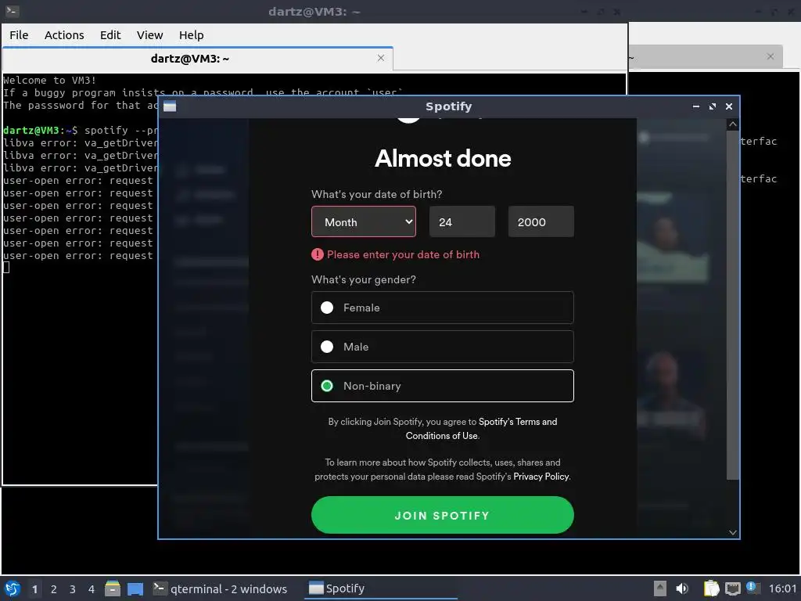Open the clipboard manager tray icon
801x601 pixels.
pyautogui.click(x=711, y=588)
